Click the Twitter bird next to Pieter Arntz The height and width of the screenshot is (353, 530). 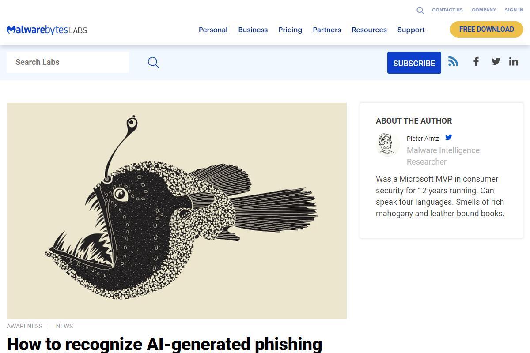tap(449, 137)
